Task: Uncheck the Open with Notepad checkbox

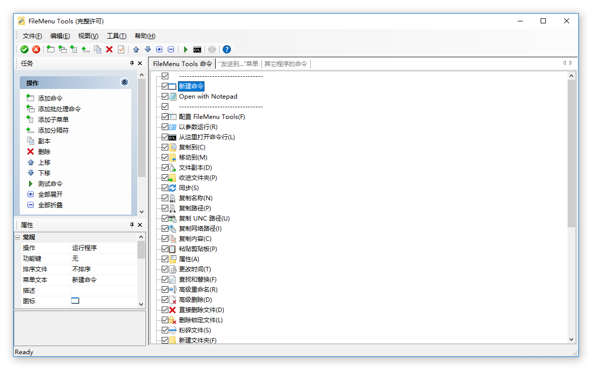Action: (165, 97)
